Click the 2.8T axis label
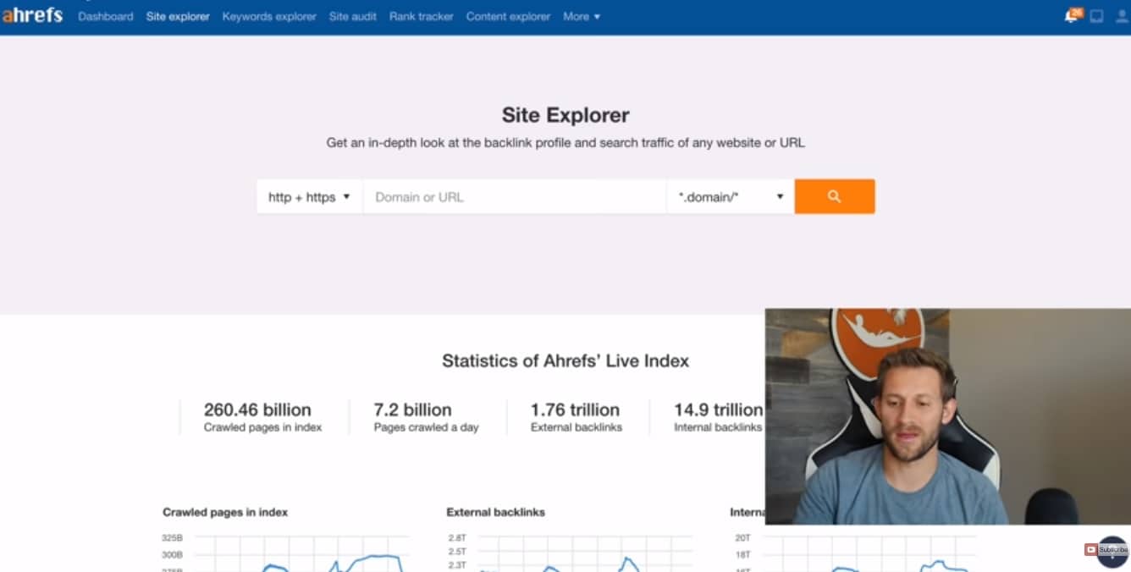 (457, 537)
